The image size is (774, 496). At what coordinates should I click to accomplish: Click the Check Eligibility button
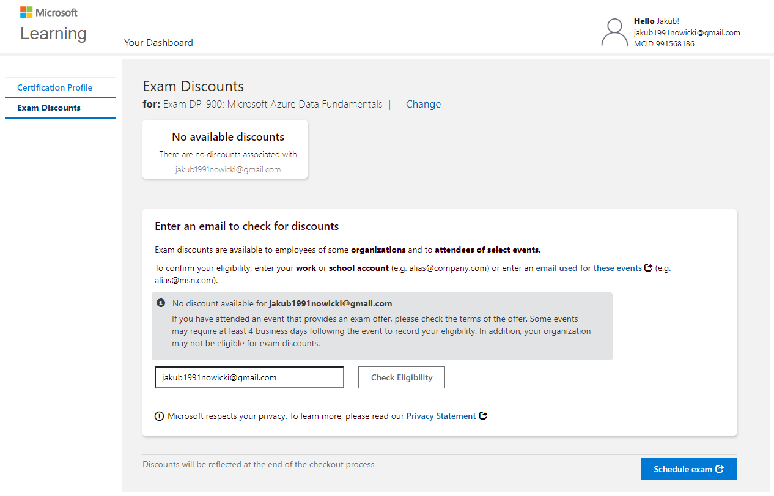[402, 377]
